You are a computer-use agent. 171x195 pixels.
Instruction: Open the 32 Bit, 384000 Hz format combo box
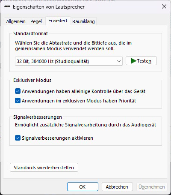(x=69, y=61)
